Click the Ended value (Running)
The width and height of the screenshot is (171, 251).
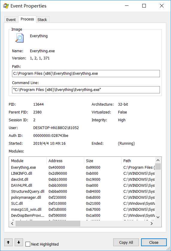126,144
